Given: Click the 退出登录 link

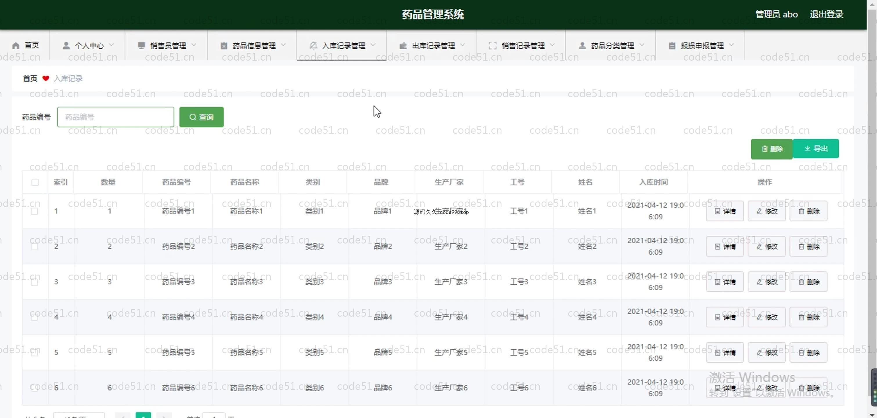Looking at the screenshot, I should coord(827,14).
